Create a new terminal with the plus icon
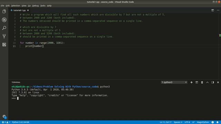 click(x=191, y=82)
